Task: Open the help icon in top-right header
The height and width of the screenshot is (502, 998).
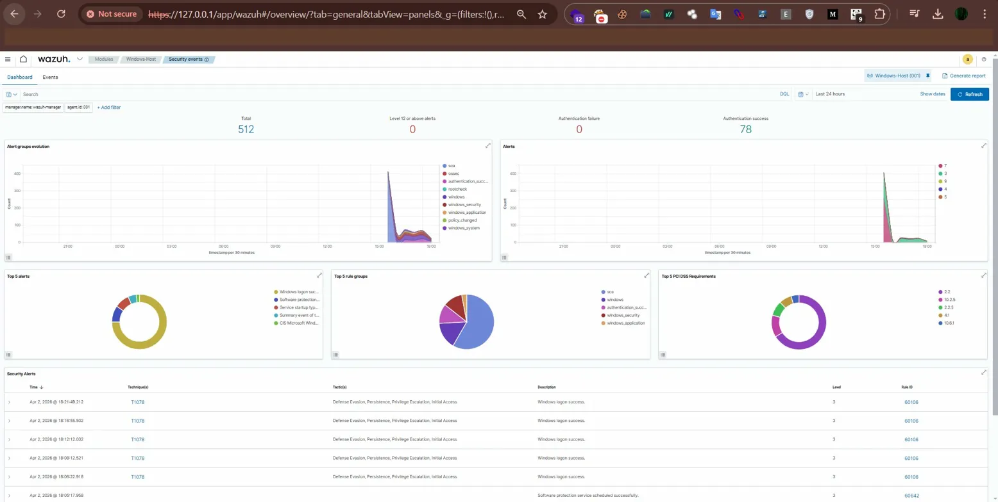Action: pos(984,60)
